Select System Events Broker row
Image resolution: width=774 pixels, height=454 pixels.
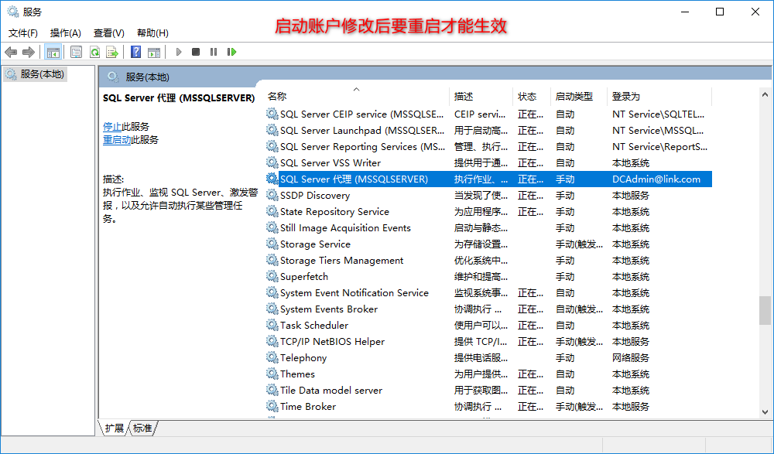(x=488, y=309)
